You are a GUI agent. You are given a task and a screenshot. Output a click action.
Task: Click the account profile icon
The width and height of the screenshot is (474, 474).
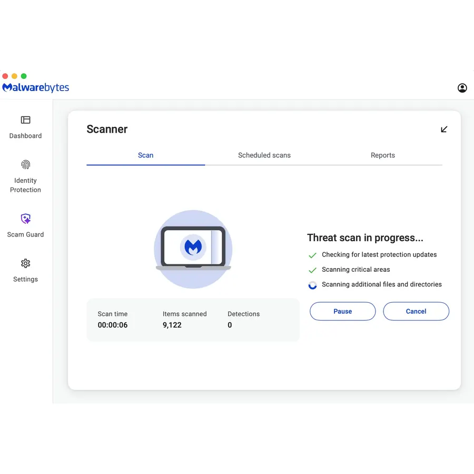click(x=462, y=88)
